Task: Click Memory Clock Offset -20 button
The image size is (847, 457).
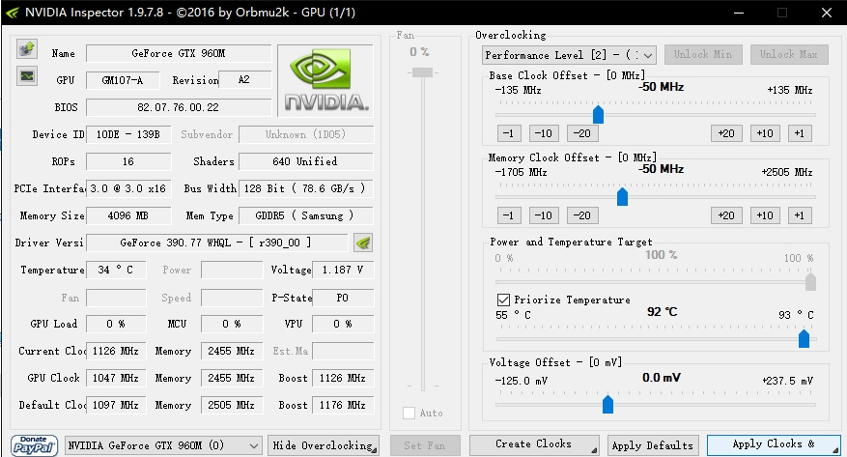Action: coord(582,215)
